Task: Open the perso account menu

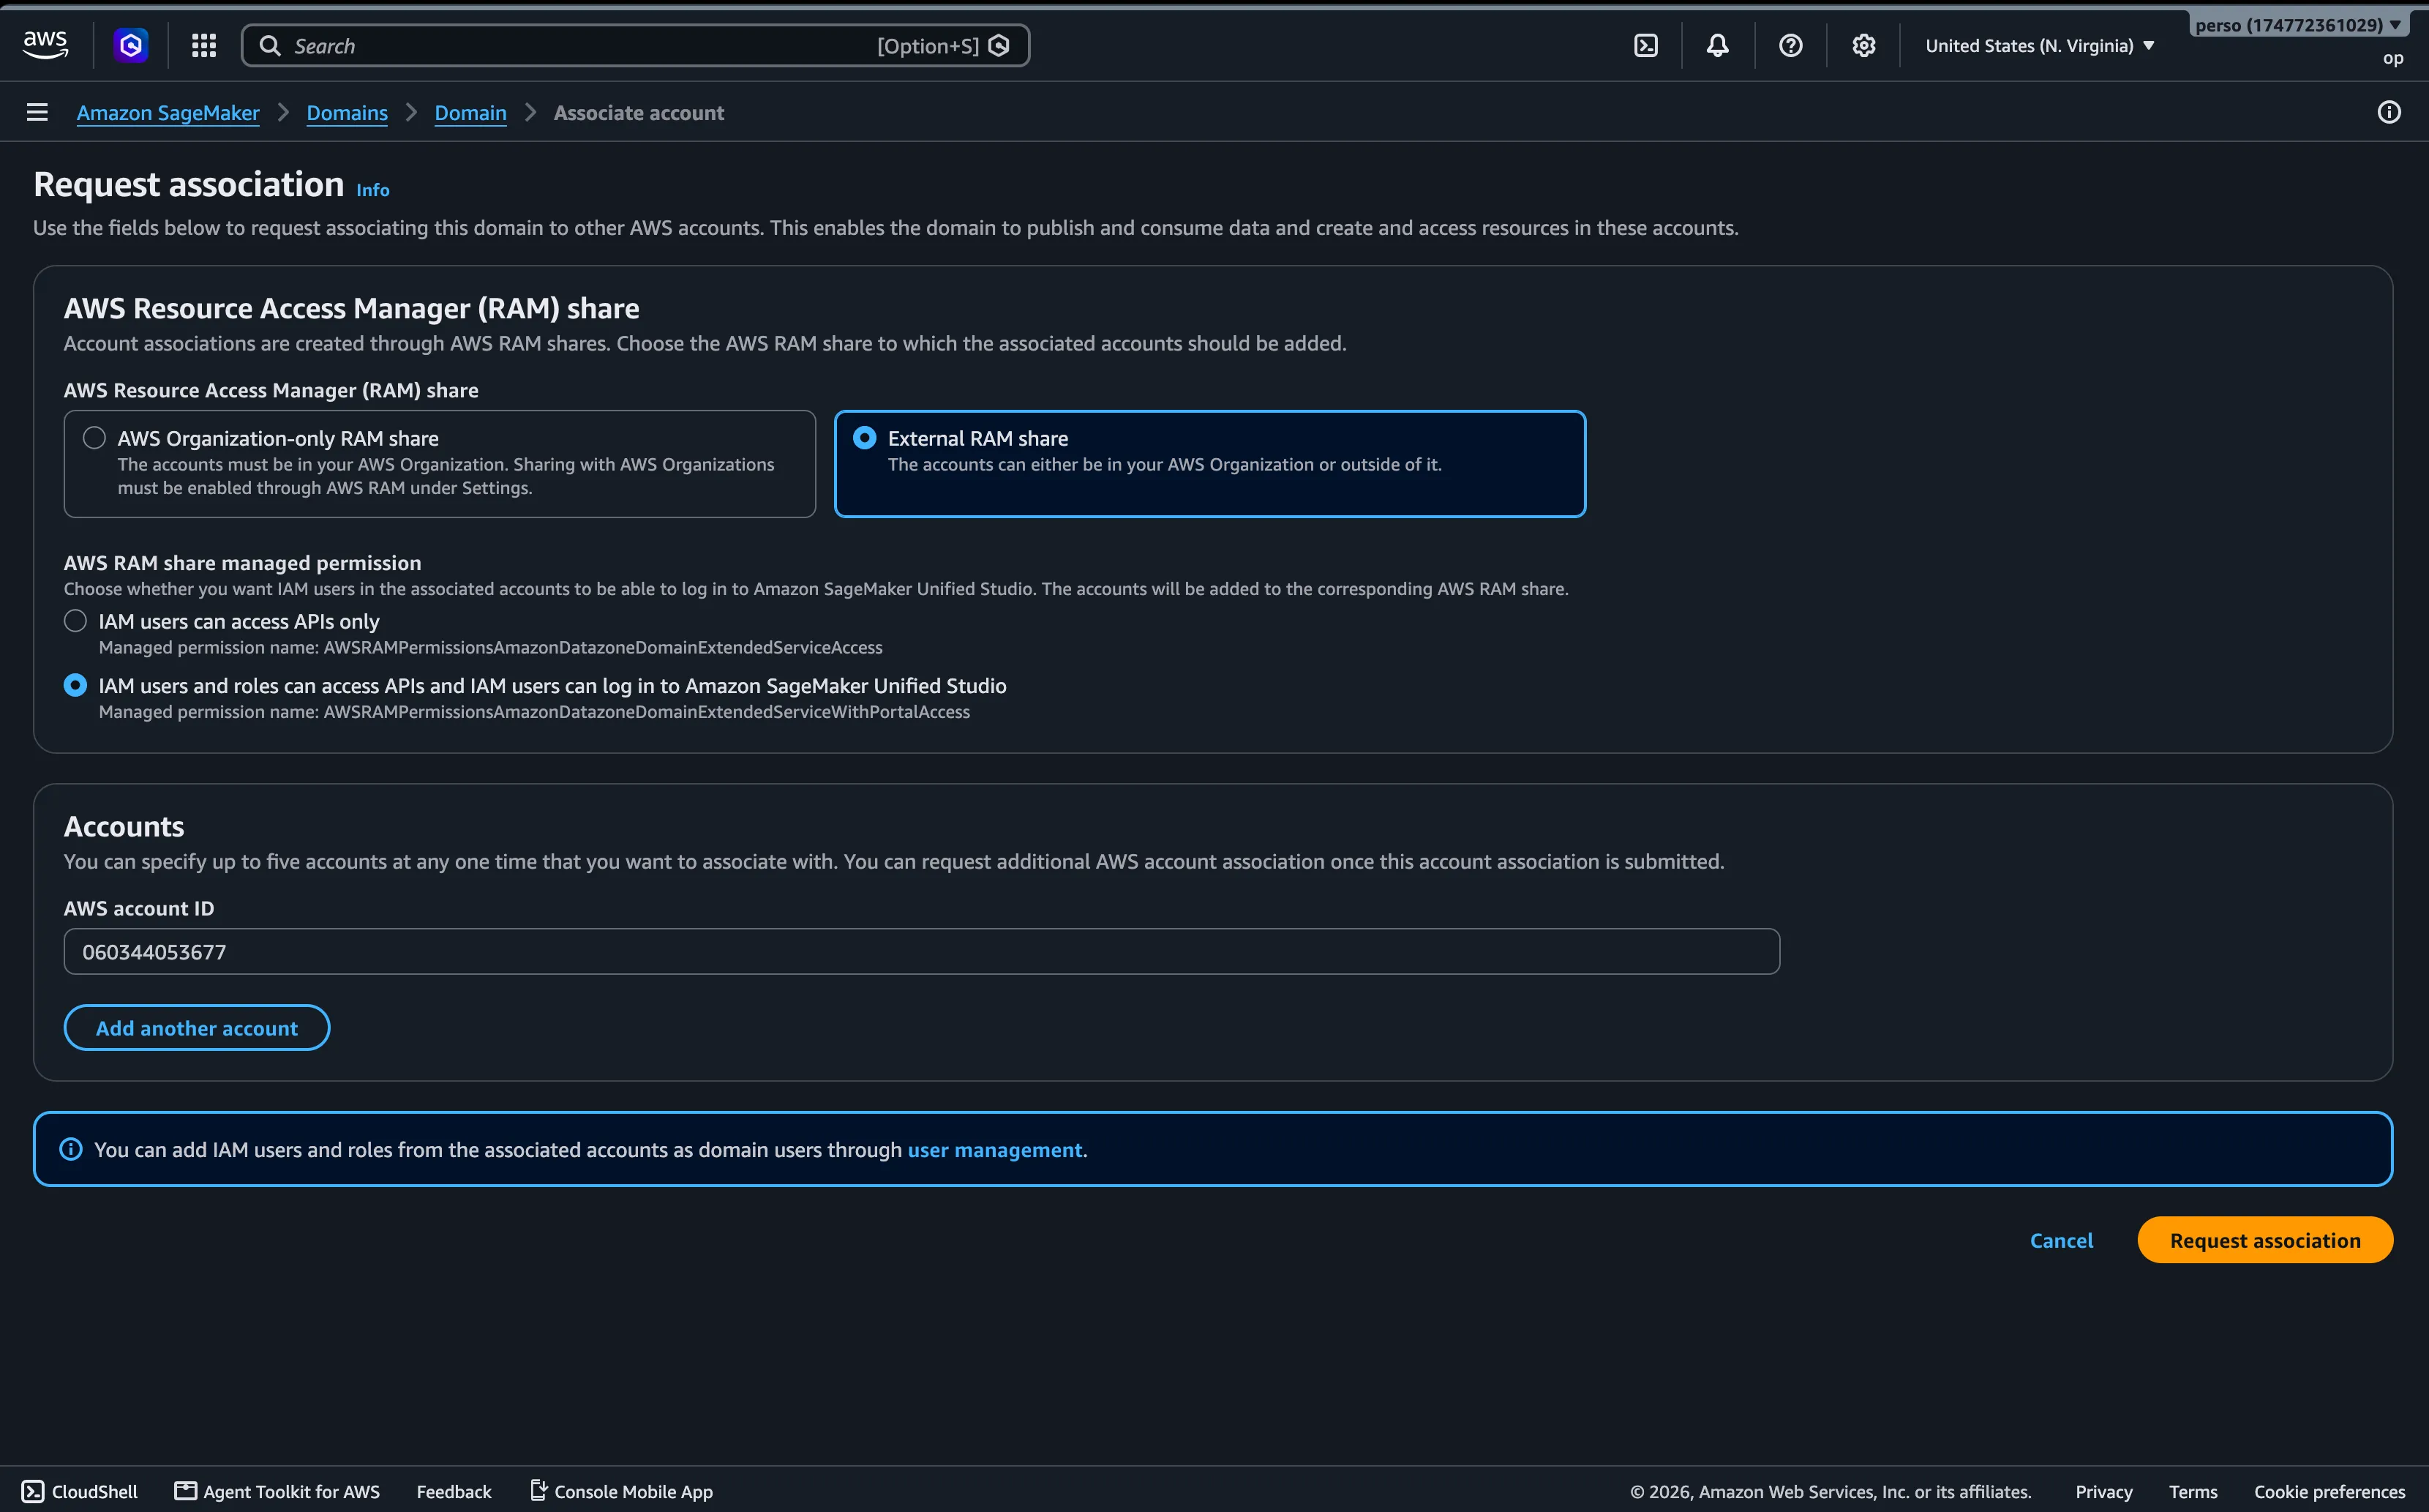Action: (2297, 25)
